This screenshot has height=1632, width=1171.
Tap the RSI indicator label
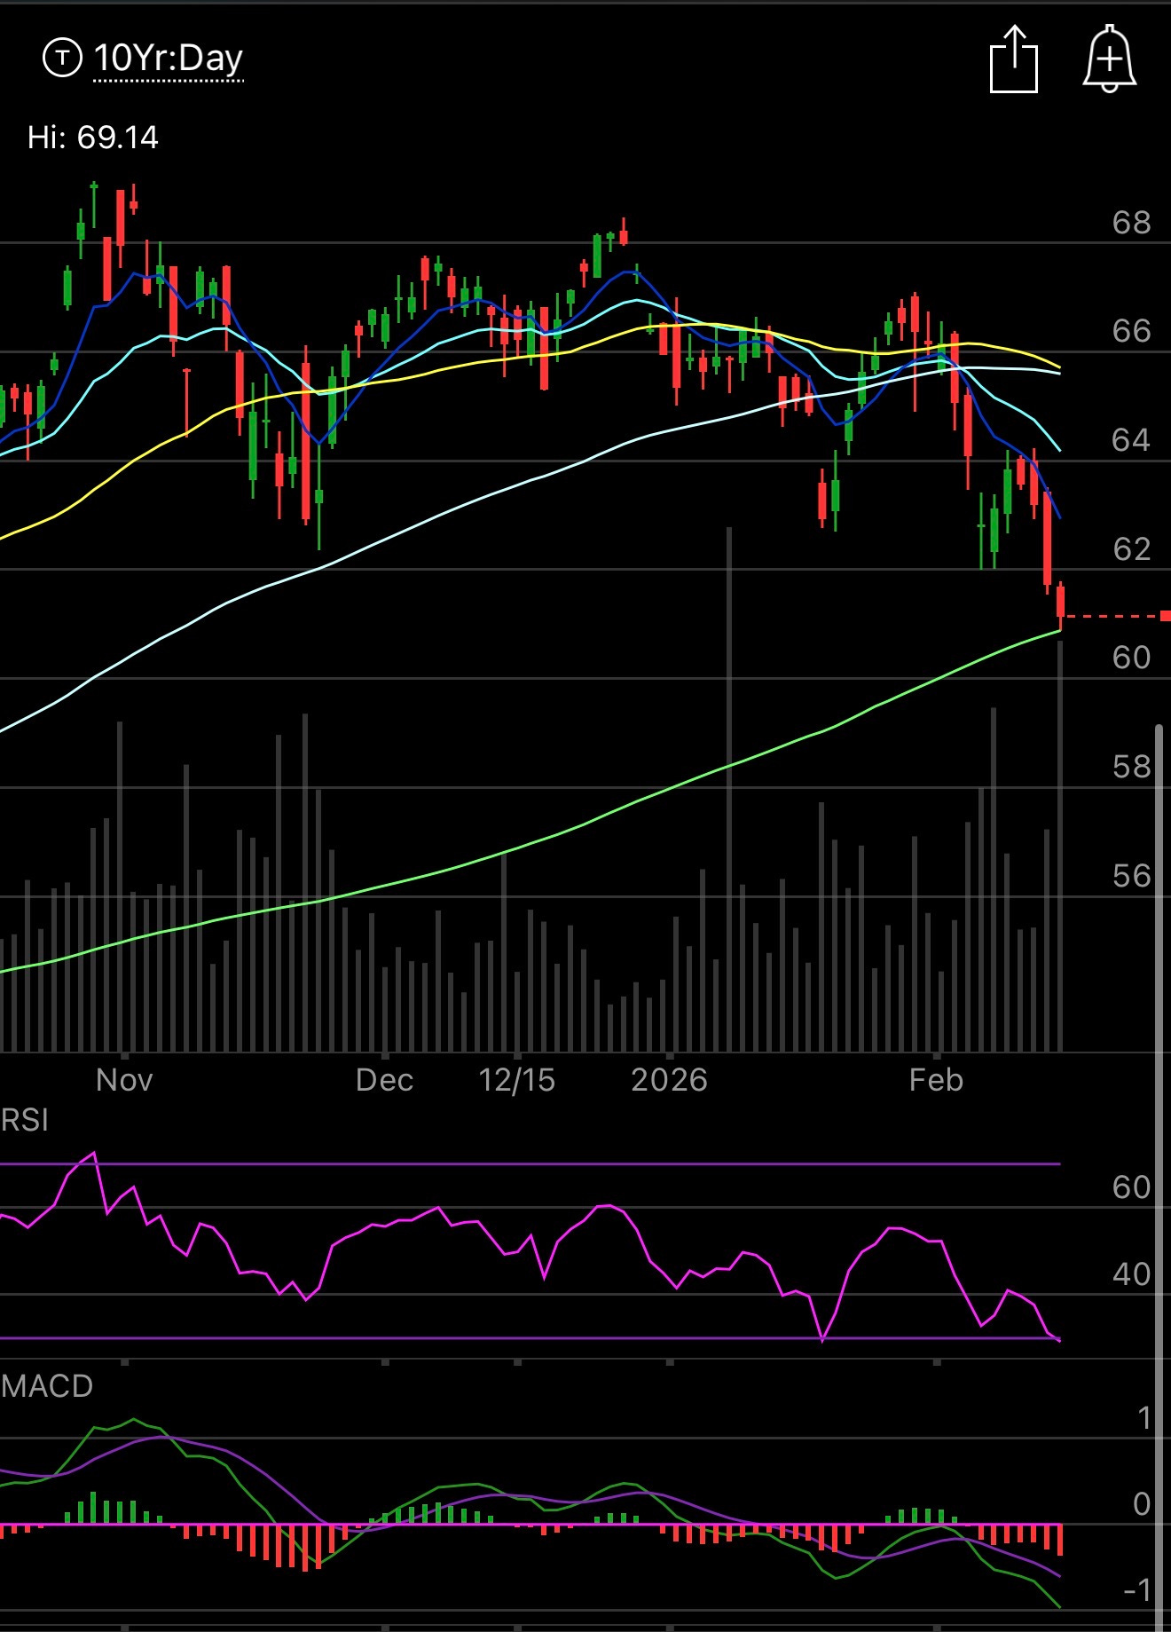[x=25, y=1120]
